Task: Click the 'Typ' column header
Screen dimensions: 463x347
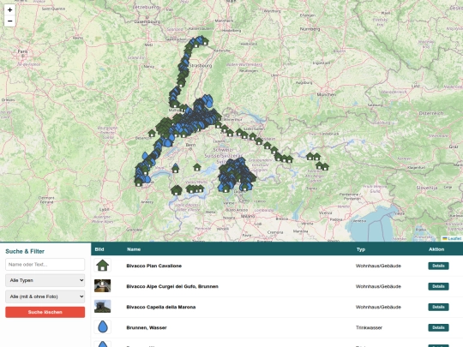Action: click(x=361, y=249)
